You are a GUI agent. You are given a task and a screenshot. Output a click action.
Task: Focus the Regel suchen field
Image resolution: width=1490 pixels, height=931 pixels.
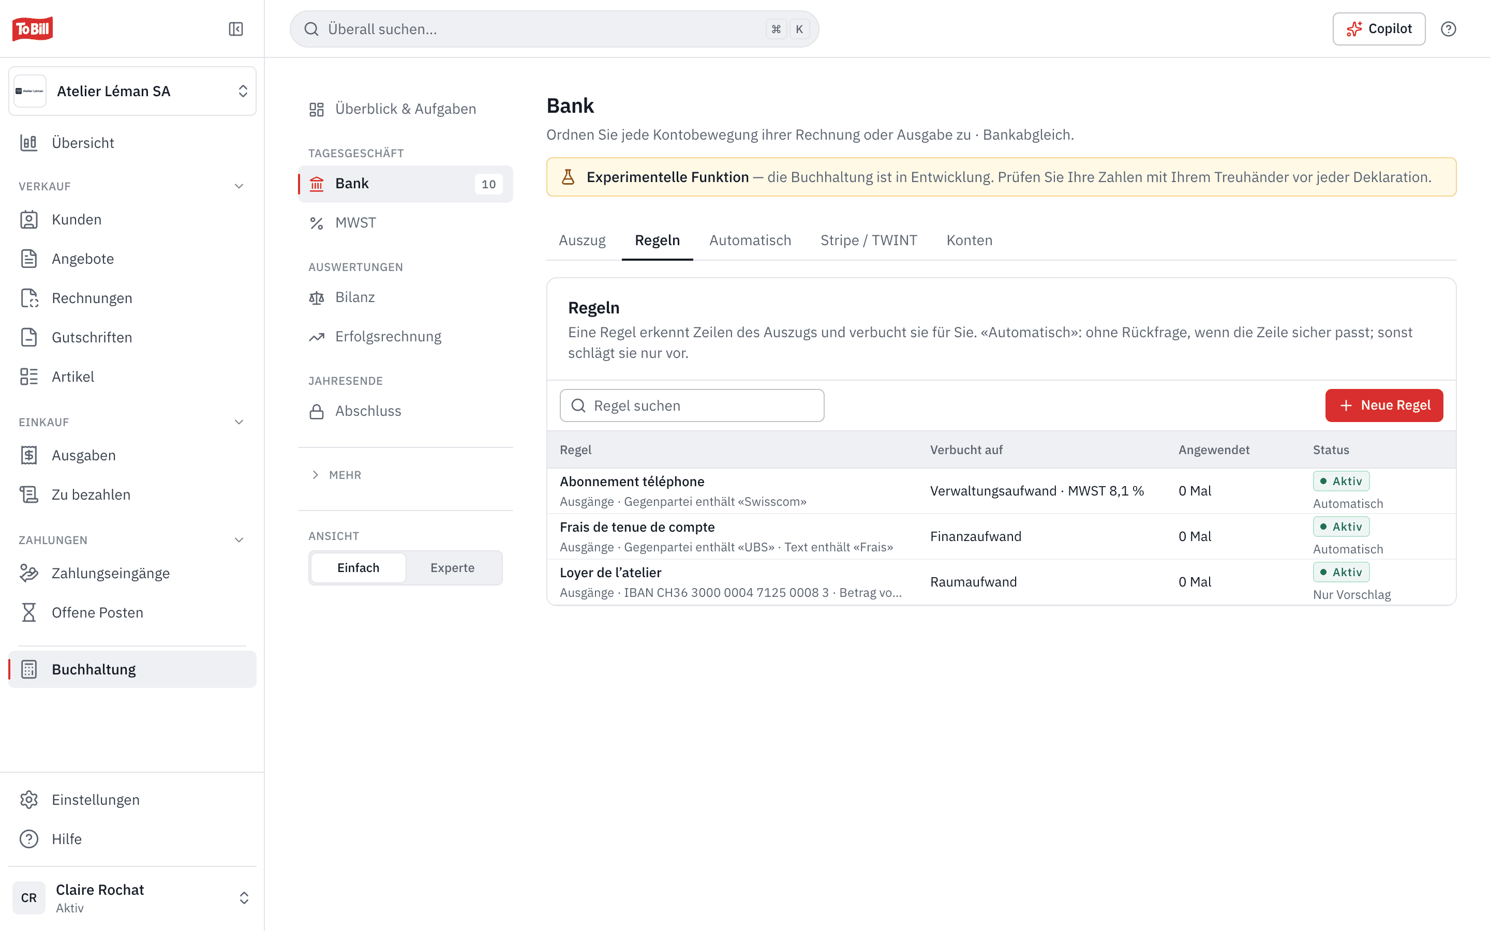[692, 405]
